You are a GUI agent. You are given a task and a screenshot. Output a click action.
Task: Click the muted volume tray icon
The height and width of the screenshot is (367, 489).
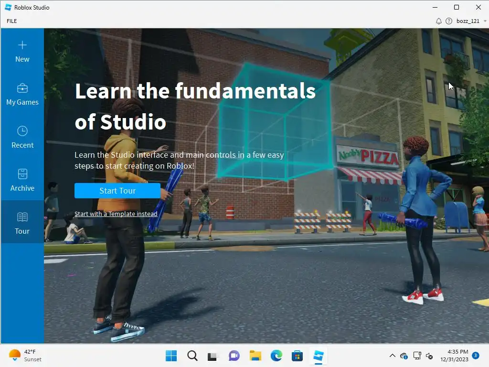tap(429, 356)
